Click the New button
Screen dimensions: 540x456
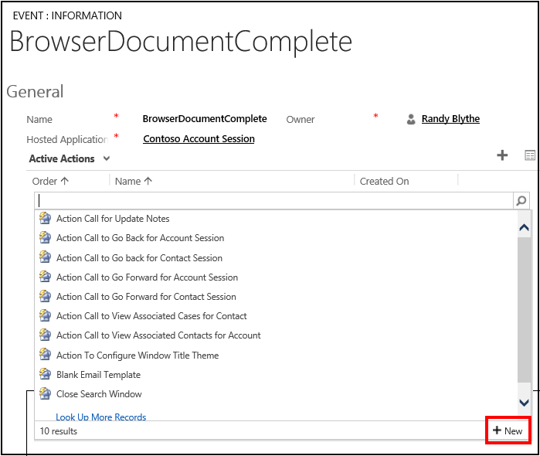click(x=508, y=430)
